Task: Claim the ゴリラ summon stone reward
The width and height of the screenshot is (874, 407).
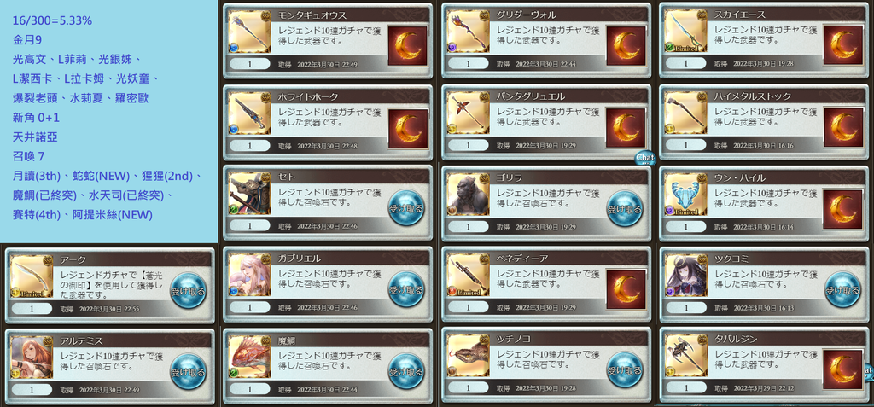Action: coord(624,208)
